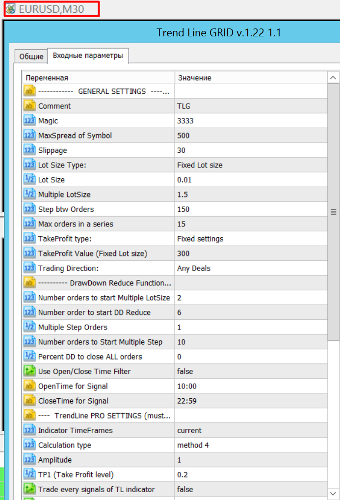Edit the Magic value 3333
This screenshot has width=340, height=500.
(x=251, y=120)
